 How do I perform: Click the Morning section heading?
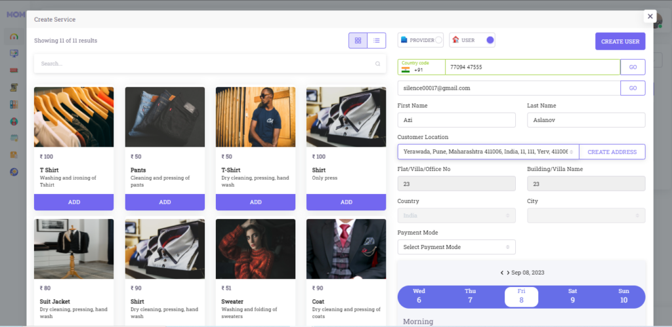coord(418,322)
